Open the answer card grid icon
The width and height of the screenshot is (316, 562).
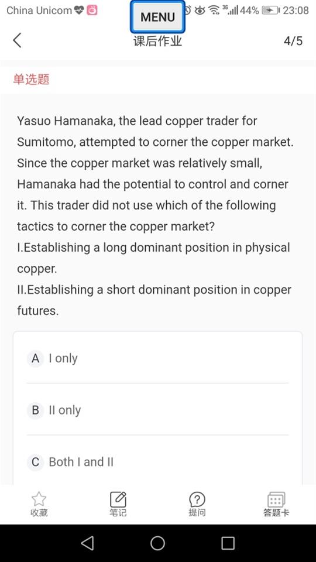click(276, 499)
